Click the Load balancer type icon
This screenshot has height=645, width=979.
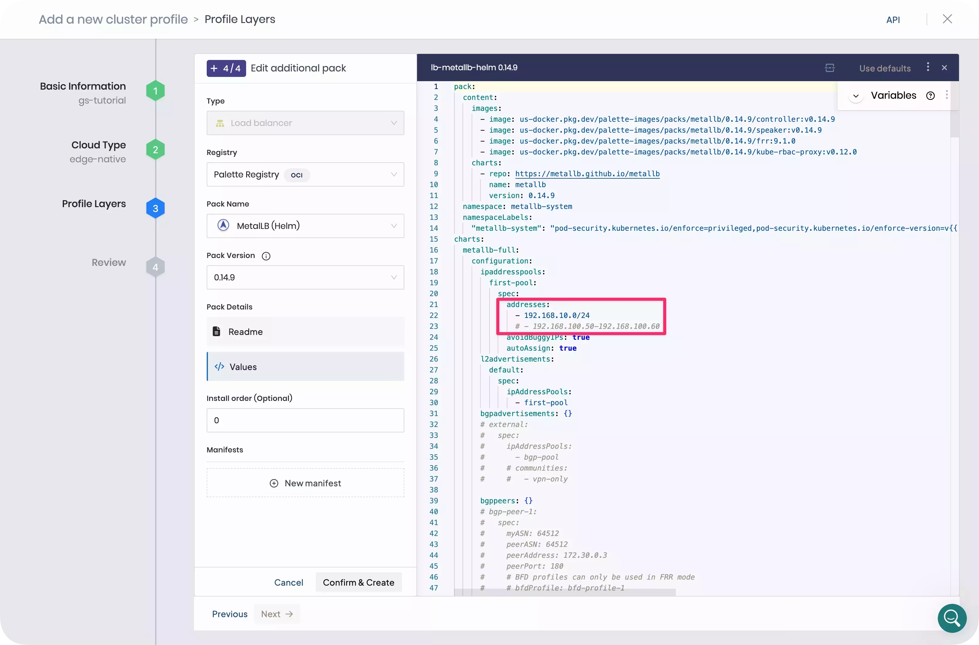(x=220, y=123)
